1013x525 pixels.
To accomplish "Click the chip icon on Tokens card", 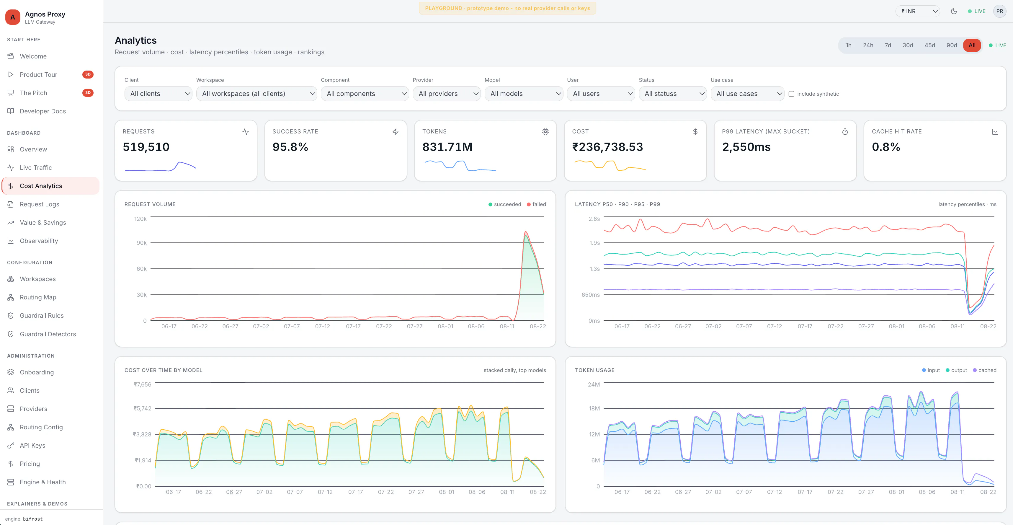I will click(x=545, y=132).
